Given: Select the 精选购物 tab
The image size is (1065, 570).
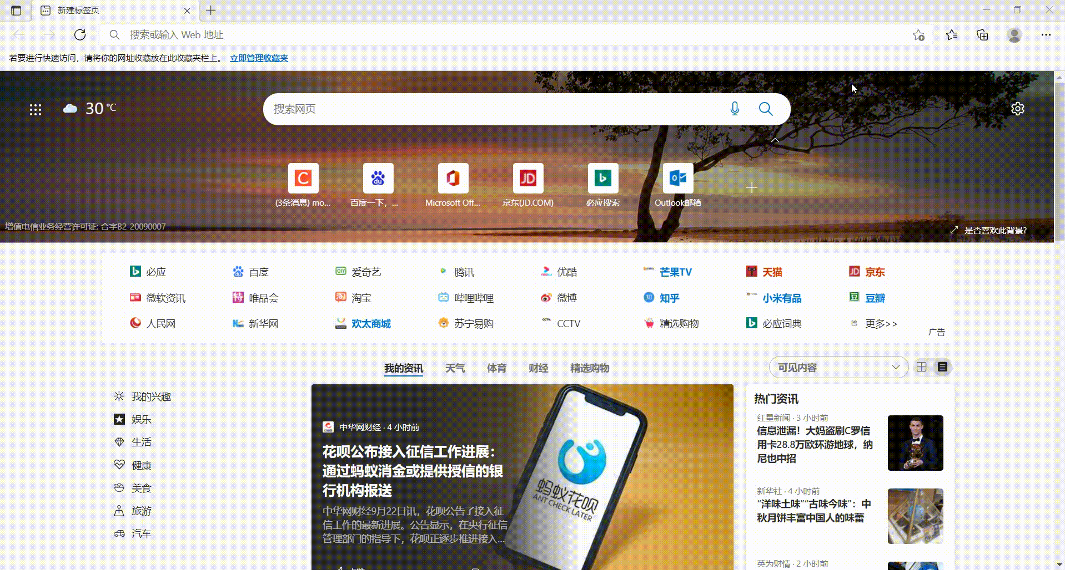Looking at the screenshot, I should tap(590, 368).
